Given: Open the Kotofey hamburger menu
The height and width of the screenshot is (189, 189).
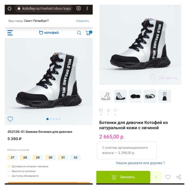Looking at the screenshot, I should [x=10, y=33].
